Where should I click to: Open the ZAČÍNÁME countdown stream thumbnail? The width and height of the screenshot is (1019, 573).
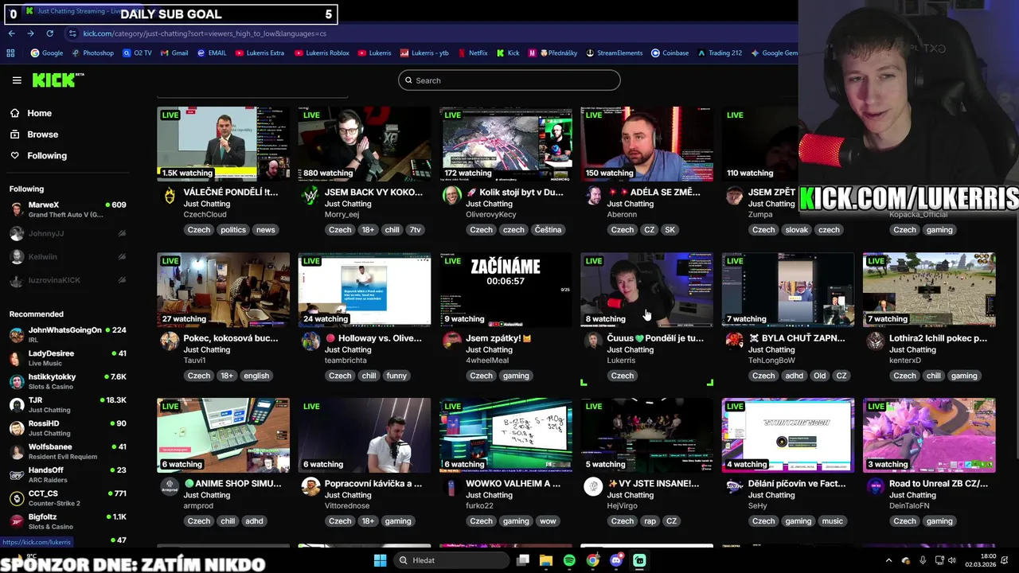(506, 290)
